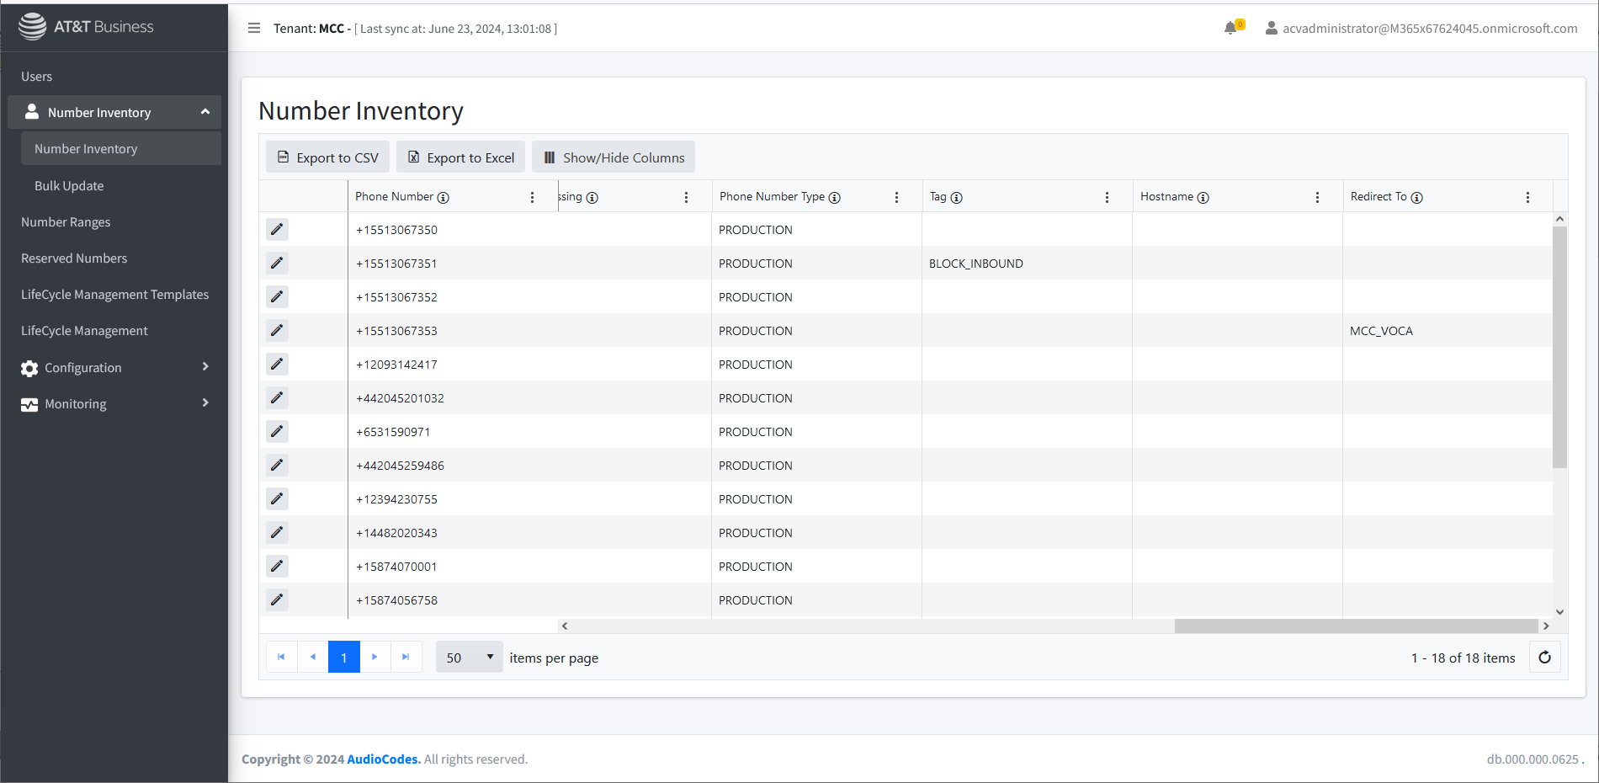Open Redirect To column three-dot menu
Viewport: 1599px width, 783px height.
(1527, 197)
